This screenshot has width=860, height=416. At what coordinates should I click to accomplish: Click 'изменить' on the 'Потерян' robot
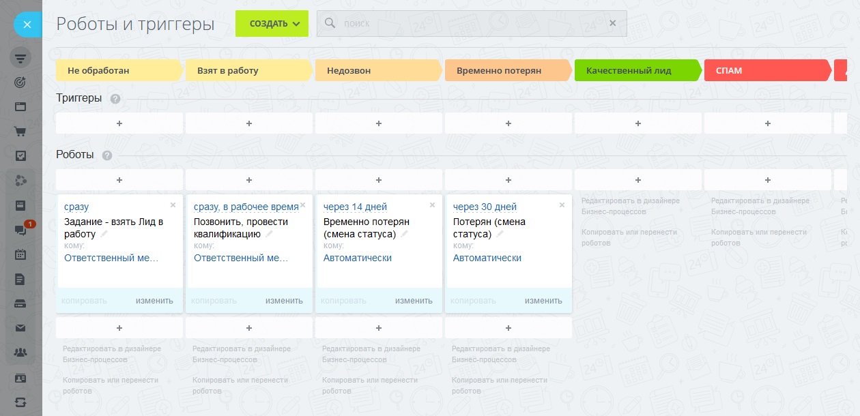point(543,301)
